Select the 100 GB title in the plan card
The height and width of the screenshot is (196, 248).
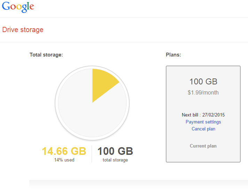point(203,82)
